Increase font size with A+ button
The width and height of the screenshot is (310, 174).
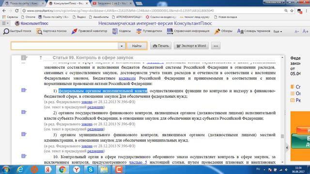pyautogui.click(x=305, y=31)
